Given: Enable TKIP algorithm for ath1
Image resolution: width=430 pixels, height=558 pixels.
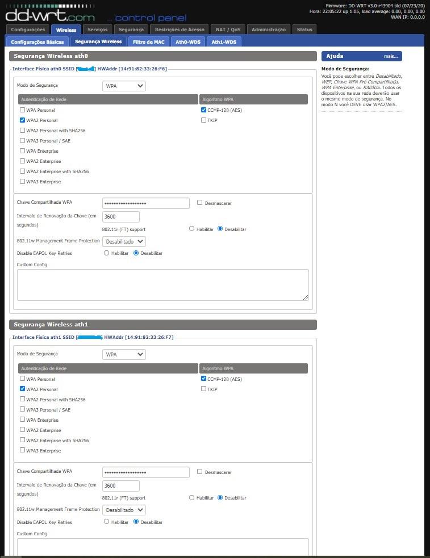Looking at the screenshot, I should (x=203, y=389).
